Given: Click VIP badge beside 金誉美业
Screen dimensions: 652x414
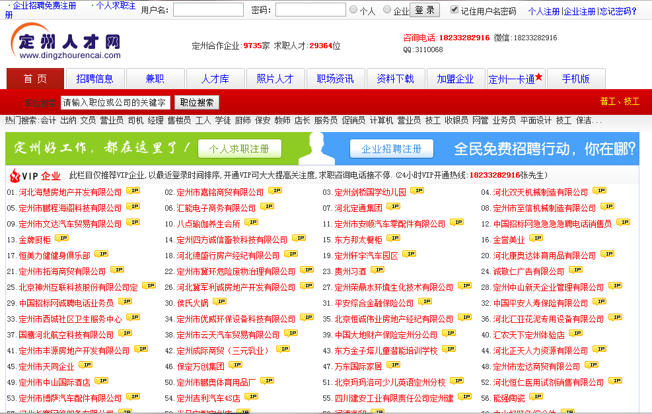Looking at the screenshot, I should 536,238.
